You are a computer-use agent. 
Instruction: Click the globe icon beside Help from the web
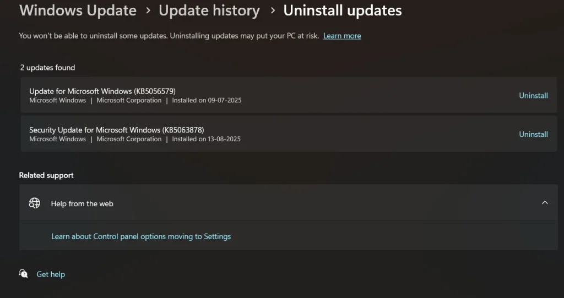[x=34, y=203]
